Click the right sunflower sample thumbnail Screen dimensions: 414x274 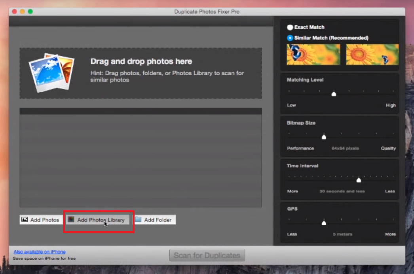pyautogui.click(x=372, y=54)
